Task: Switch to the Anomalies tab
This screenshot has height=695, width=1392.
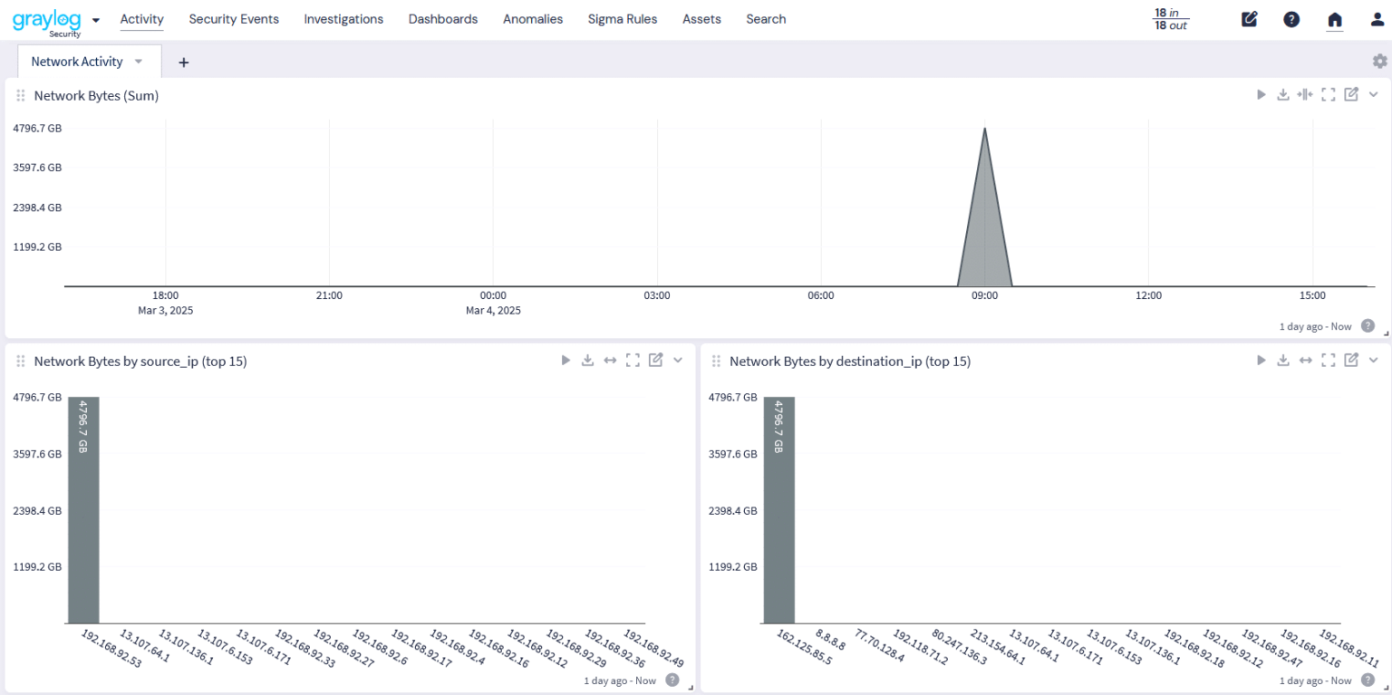Action: [533, 18]
